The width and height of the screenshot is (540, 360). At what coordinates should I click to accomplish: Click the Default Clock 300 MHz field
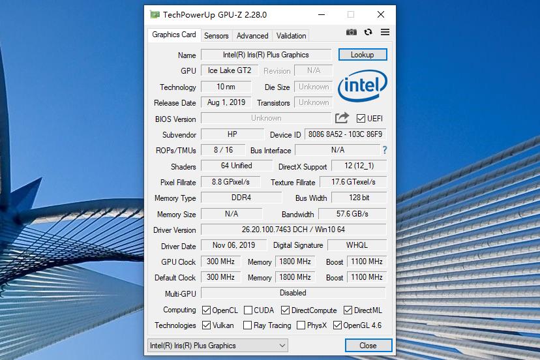(220, 277)
